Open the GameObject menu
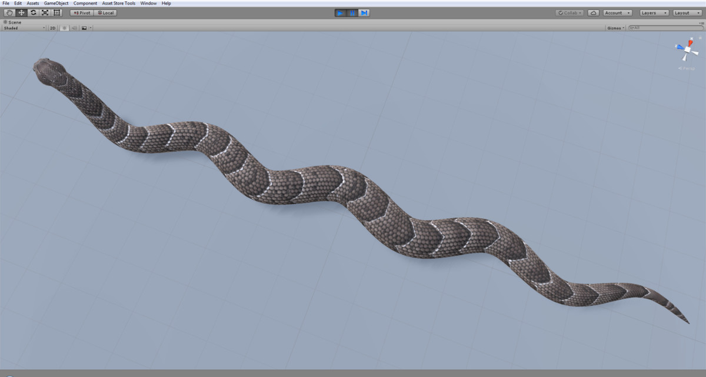This screenshot has width=706, height=377. coord(56,3)
